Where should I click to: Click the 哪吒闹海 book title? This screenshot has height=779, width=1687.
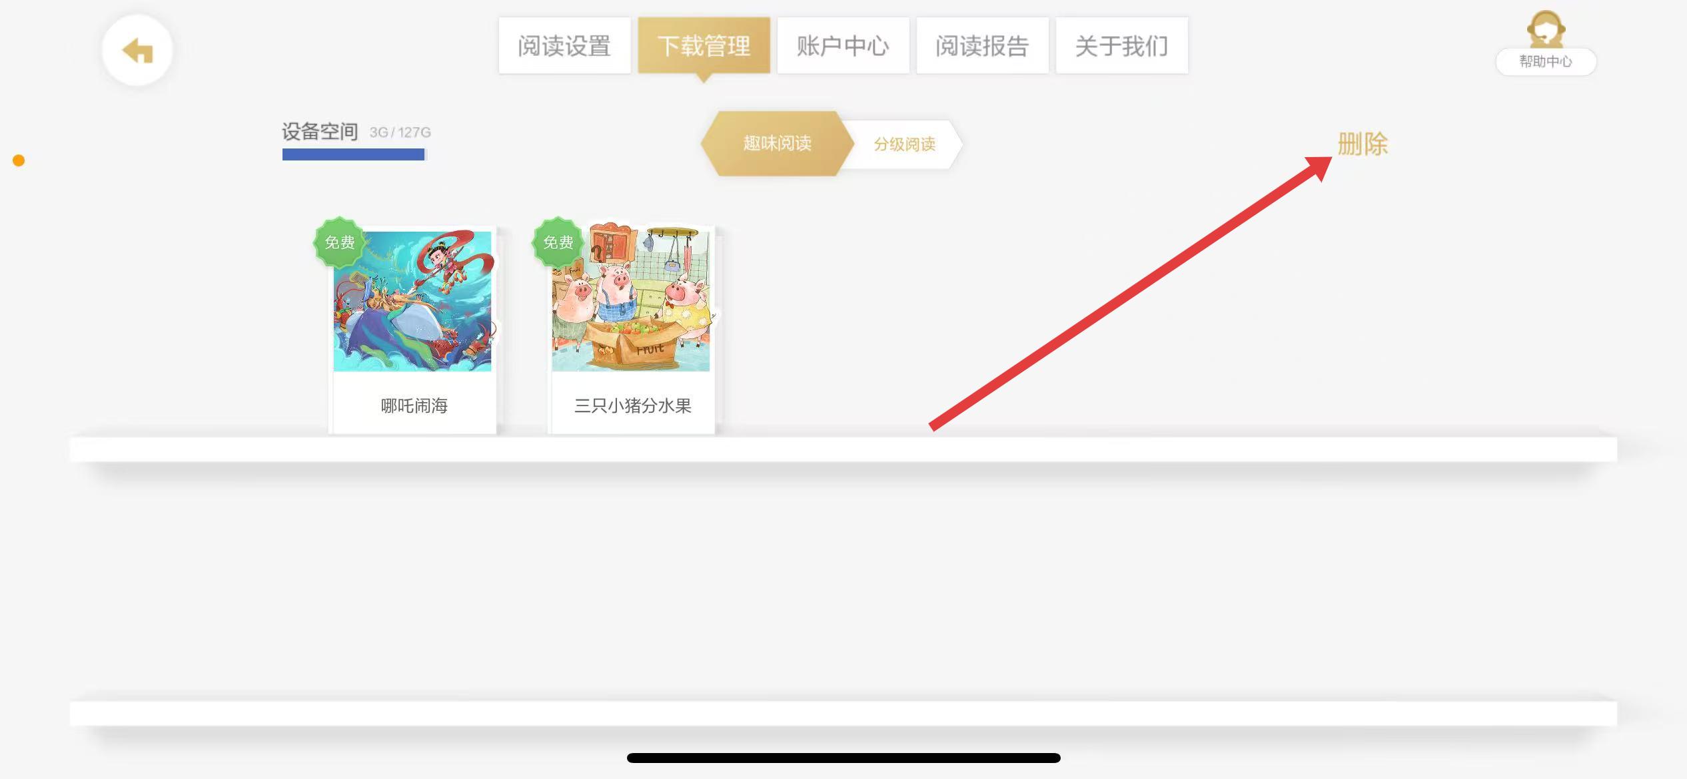click(414, 405)
